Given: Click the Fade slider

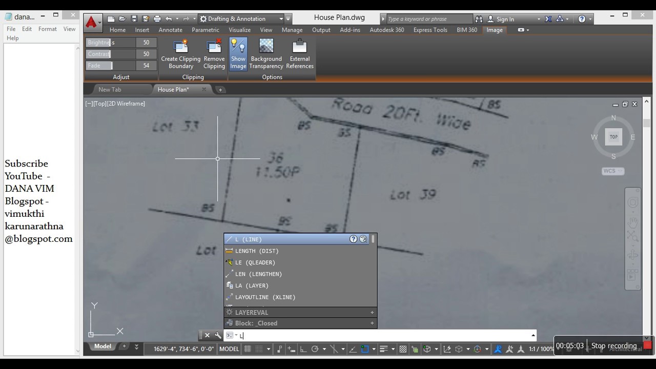Looking at the screenshot, I should coord(111,66).
